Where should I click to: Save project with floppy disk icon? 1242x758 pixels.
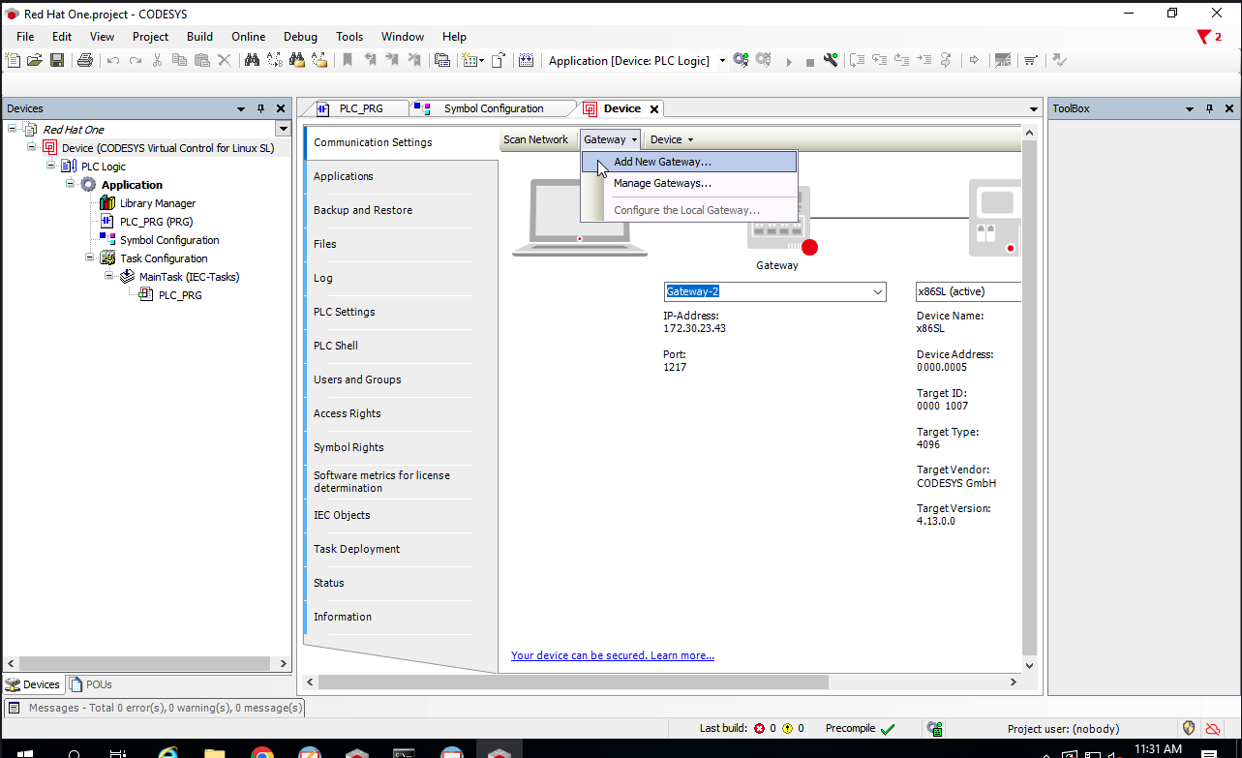[x=57, y=60]
